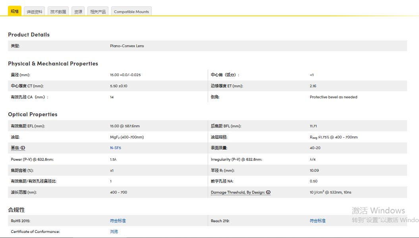Click the Physical & Mechanical Properties heading

point(53,63)
